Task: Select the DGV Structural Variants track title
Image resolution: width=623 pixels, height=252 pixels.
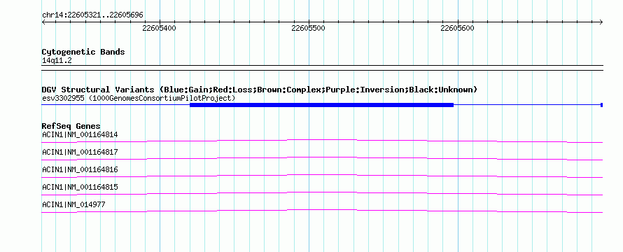Action: [x=260, y=90]
